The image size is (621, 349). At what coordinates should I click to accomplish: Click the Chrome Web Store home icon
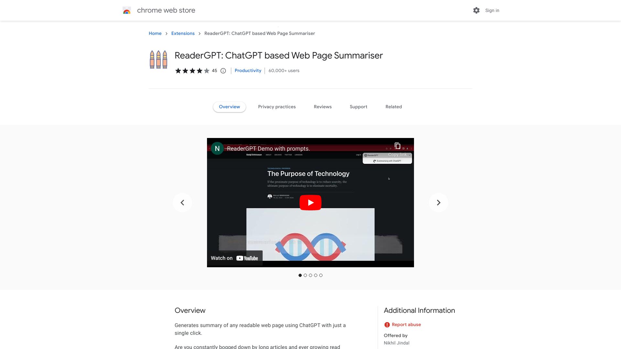[126, 10]
